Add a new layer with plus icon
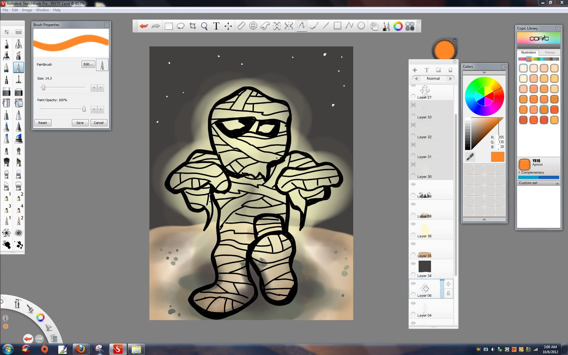568x355 pixels. click(415, 70)
